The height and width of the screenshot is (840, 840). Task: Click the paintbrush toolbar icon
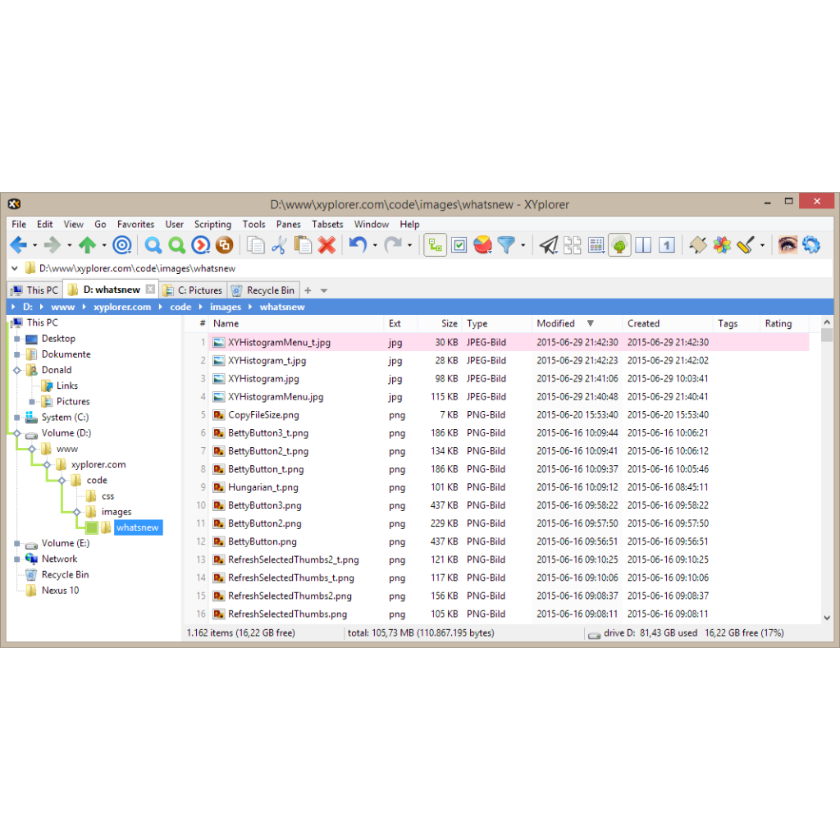click(746, 245)
